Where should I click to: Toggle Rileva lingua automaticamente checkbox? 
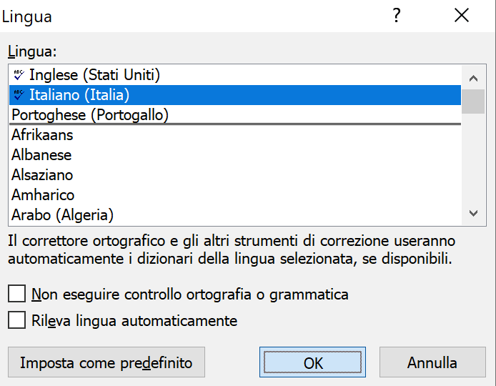coord(16,320)
